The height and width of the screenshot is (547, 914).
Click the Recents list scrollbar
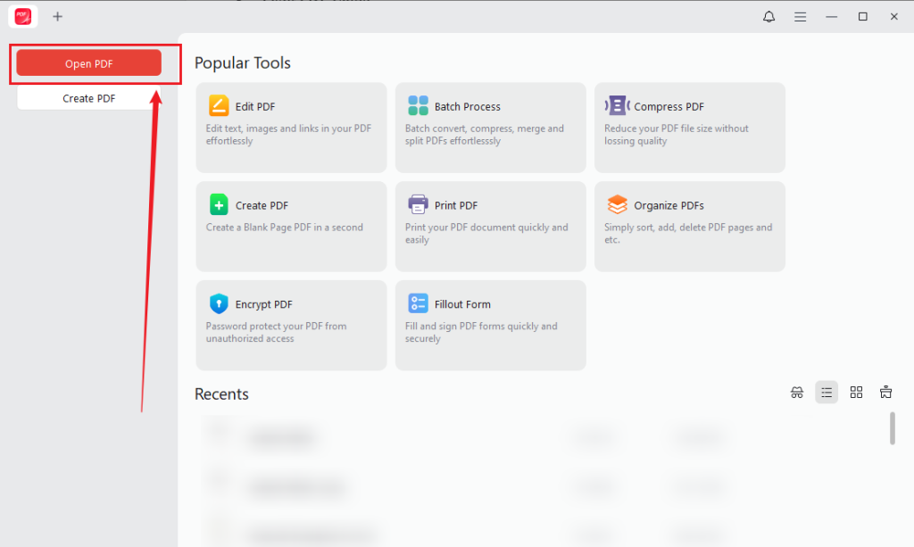892,428
